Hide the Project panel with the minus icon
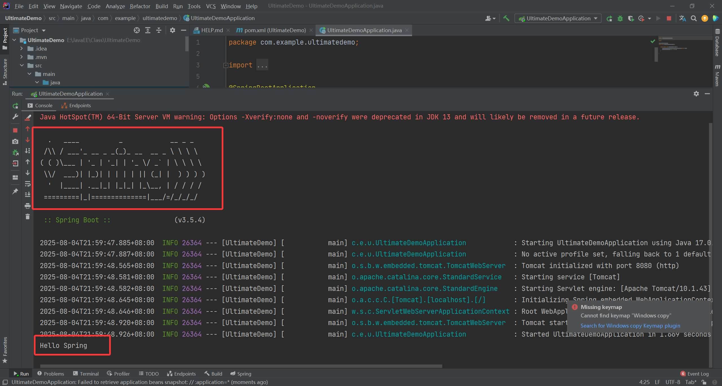The width and height of the screenshot is (722, 386). tap(184, 30)
